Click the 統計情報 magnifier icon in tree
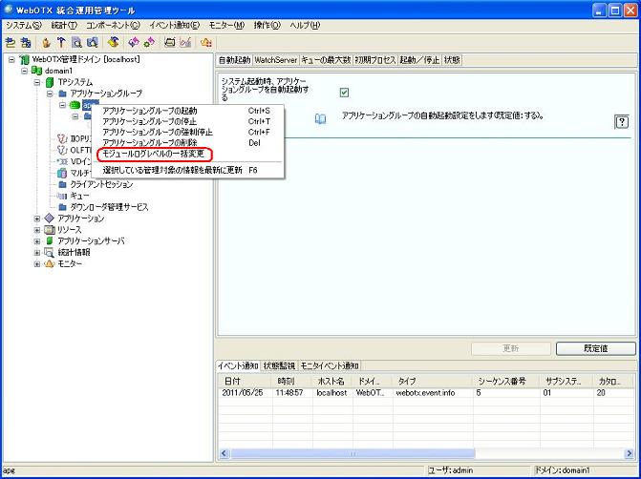Screen dimensions: 641x479 [x=50, y=252]
